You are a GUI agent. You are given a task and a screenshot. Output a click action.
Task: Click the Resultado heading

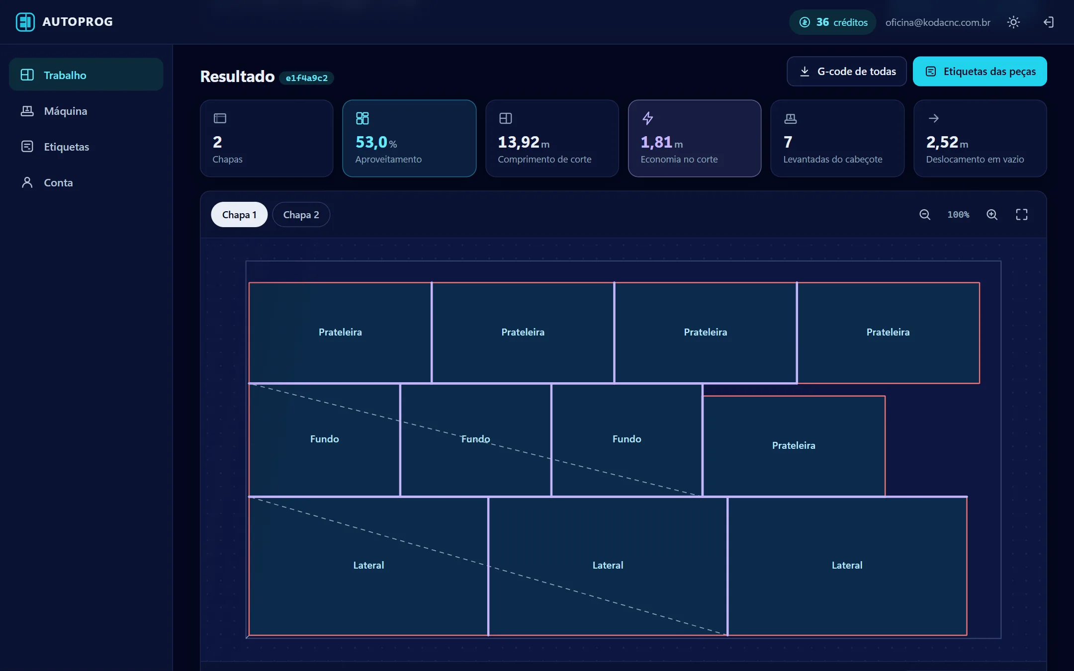tap(237, 77)
